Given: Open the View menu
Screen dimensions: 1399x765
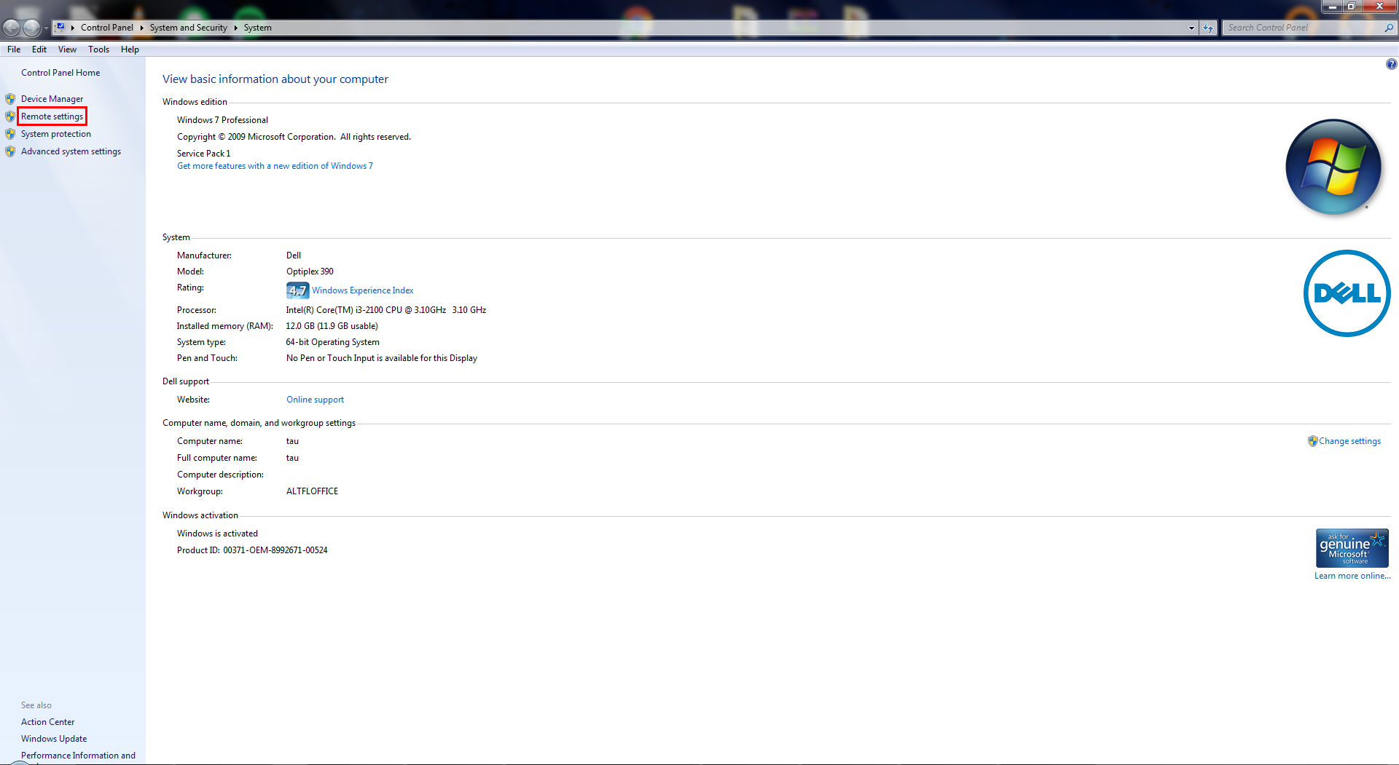Looking at the screenshot, I should pyautogui.click(x=67, y=49).
